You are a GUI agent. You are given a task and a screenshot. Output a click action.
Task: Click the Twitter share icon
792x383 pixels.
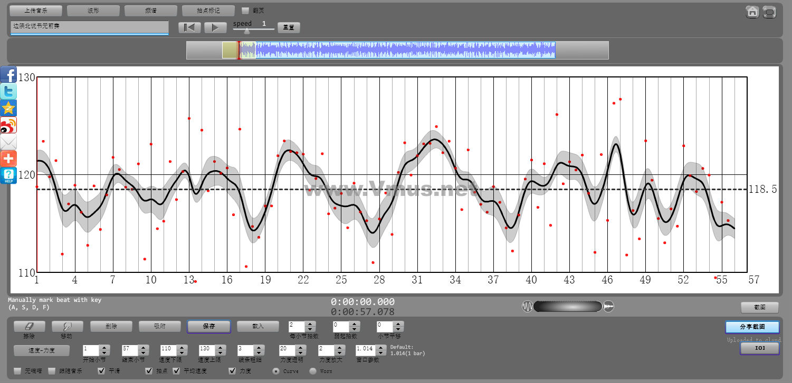click(8, 91)
